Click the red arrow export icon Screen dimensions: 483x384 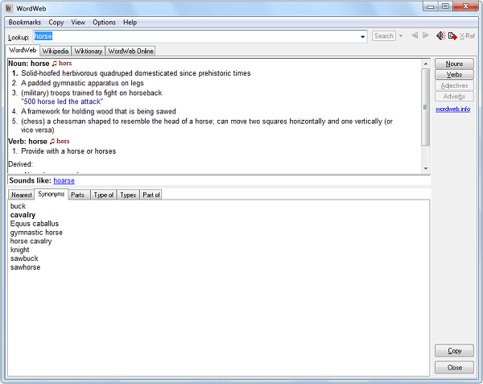452,36
